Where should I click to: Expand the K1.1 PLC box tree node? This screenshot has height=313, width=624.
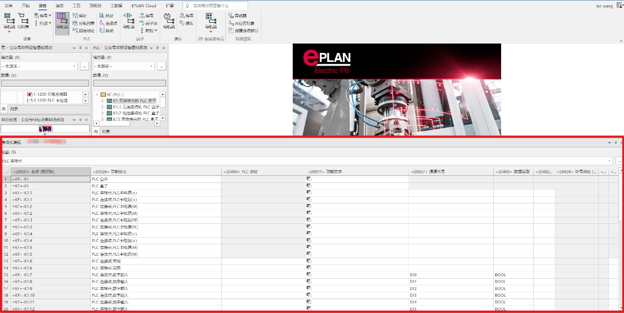click(x=102, y=107)
